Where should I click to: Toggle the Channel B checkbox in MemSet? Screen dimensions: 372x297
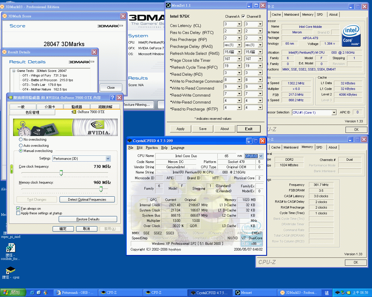click(x=243, y=16)
